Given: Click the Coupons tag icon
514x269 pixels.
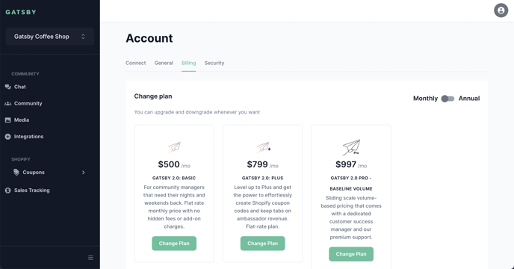Looking at the screenshot, I should [16, 172].
